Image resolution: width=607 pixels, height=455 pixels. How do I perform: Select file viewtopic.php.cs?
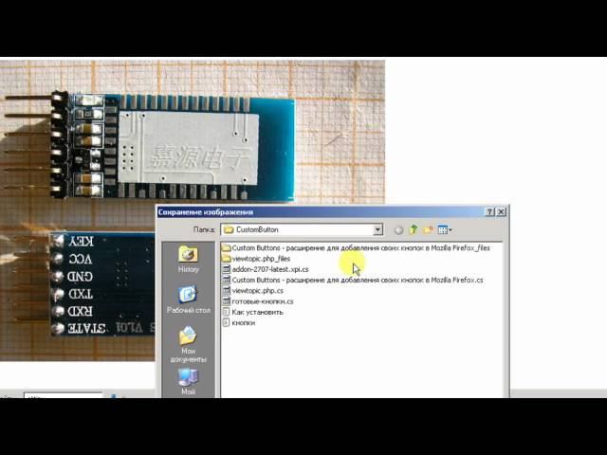tap(253, 291)
